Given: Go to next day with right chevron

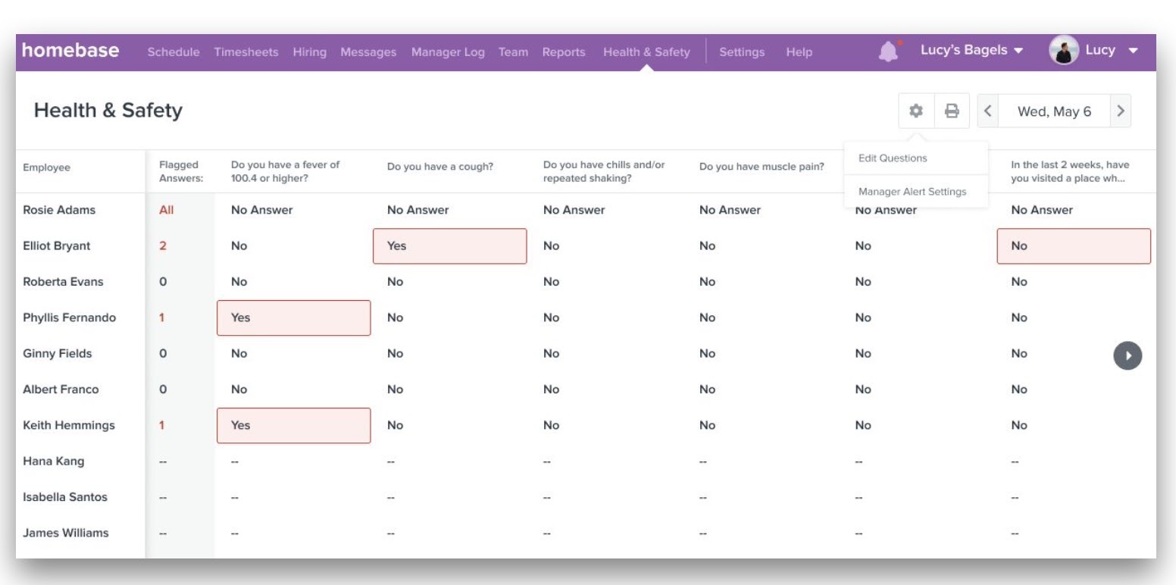Looking at the screenshot, I should 1121,111.
